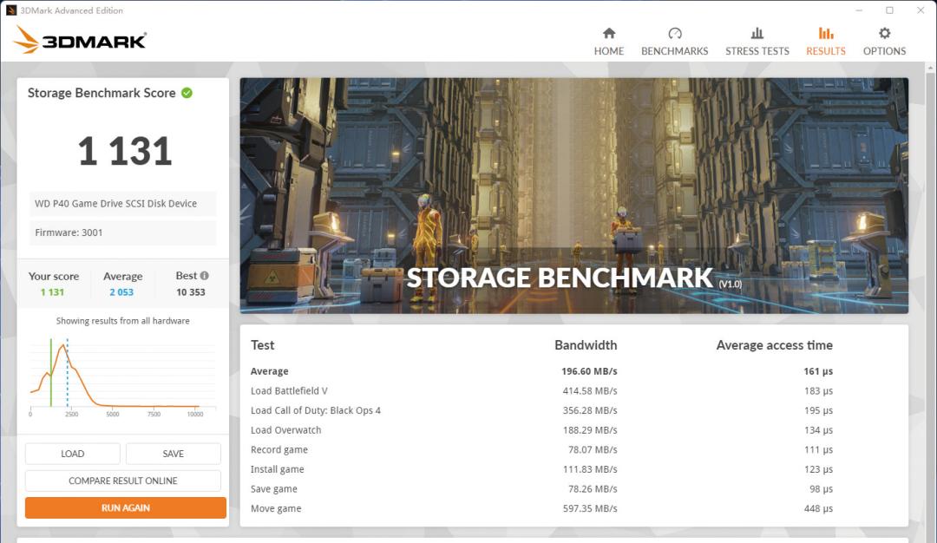Image resolution: width=937 pixels, height=543 pixels.
Task: Click the green score validation checkmark
Action: 187,93
